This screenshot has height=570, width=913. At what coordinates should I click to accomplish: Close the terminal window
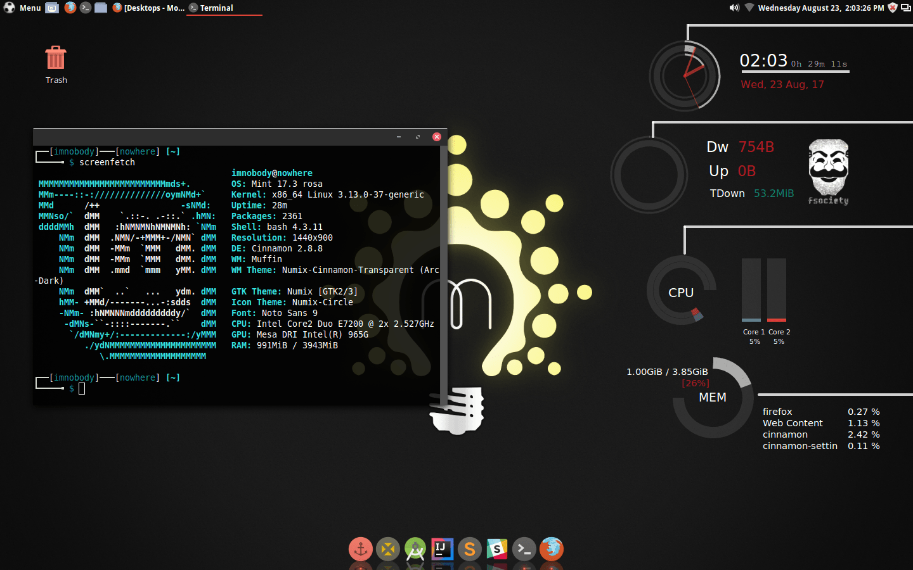click(437, 137)
